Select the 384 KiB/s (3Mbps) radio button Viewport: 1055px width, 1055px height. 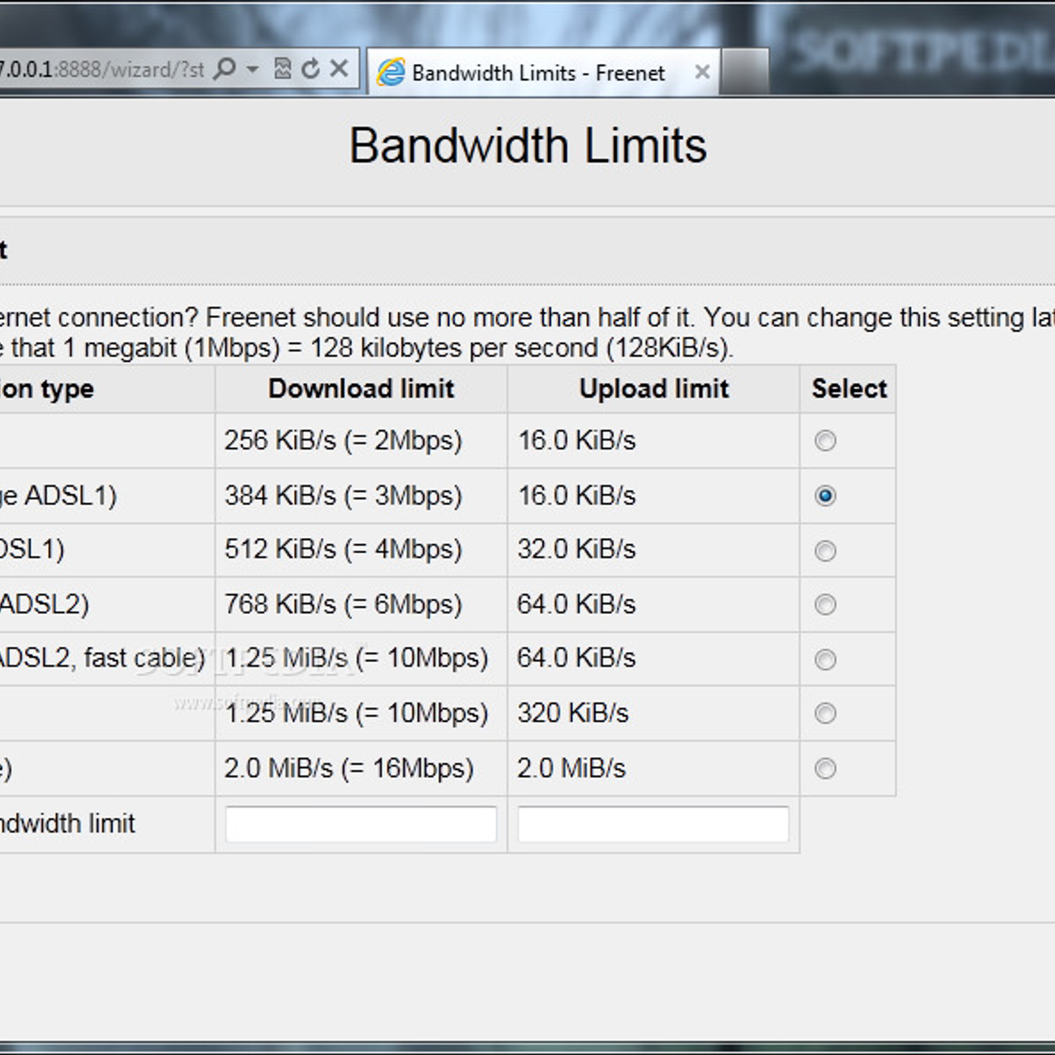825,495
